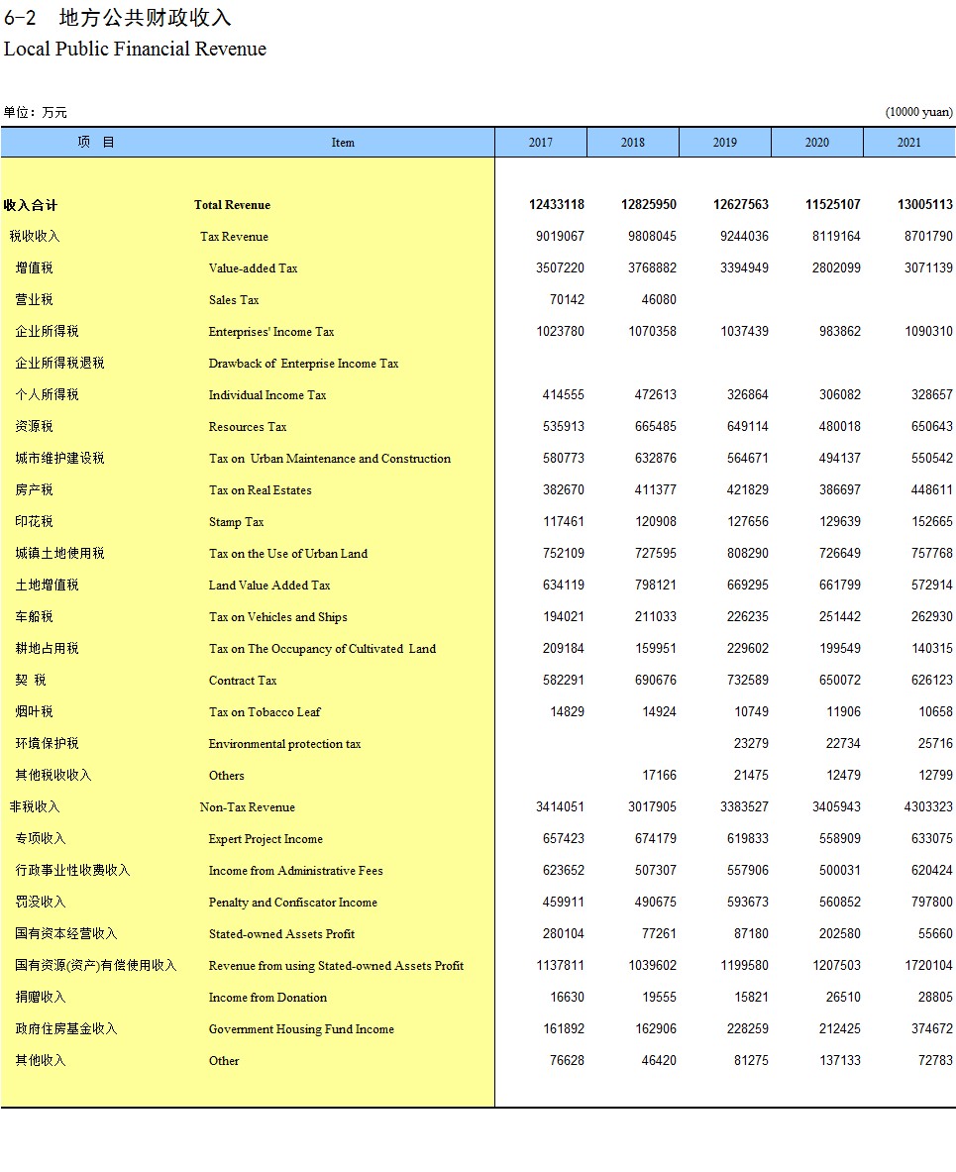
Task: Click 'Stated-owned Assets Profit' label
Action: click(281, 934)
